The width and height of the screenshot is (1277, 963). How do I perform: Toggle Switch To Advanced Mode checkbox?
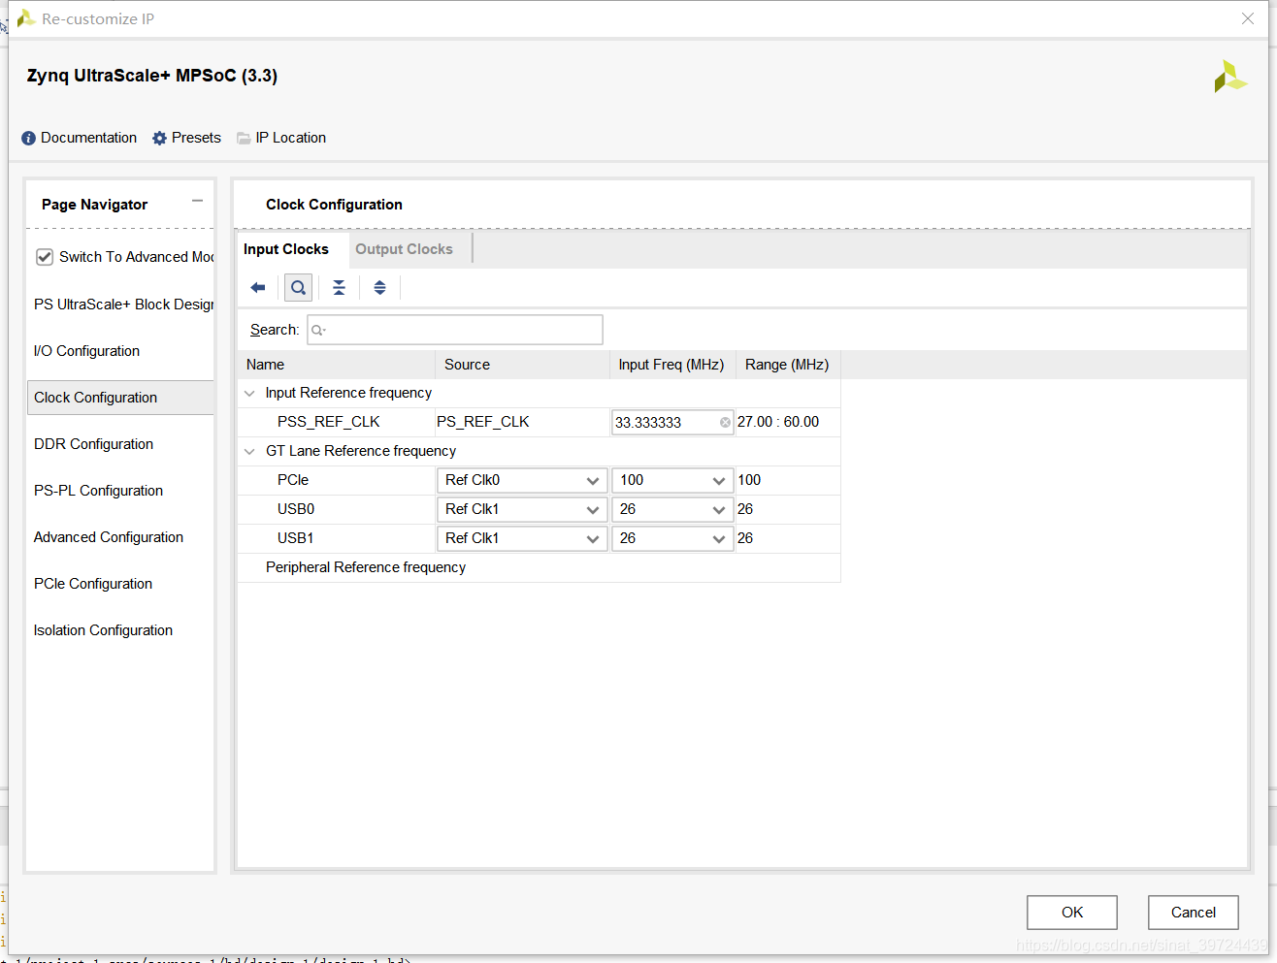pos(45,257)
